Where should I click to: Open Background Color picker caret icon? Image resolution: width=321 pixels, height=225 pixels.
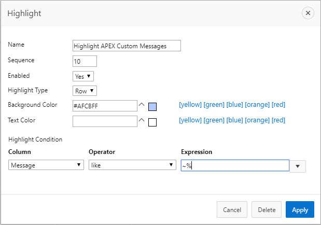pyautogui.click(x=142, y=105)
